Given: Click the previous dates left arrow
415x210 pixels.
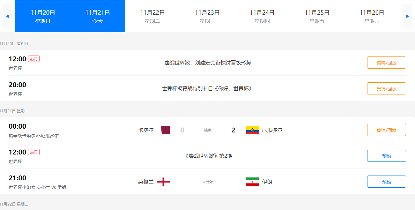Looking at the screenshot, I should click(x=7, y=16).
